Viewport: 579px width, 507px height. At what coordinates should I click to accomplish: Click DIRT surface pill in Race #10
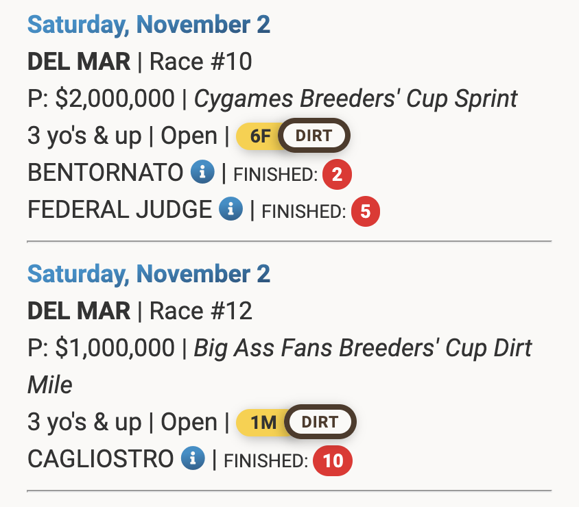(314, 136)
